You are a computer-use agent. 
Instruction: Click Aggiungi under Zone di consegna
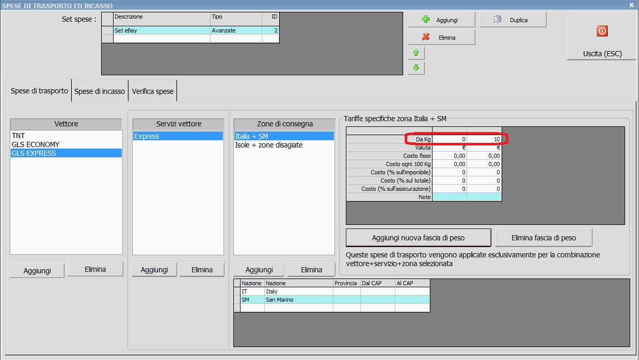[259, 270]
